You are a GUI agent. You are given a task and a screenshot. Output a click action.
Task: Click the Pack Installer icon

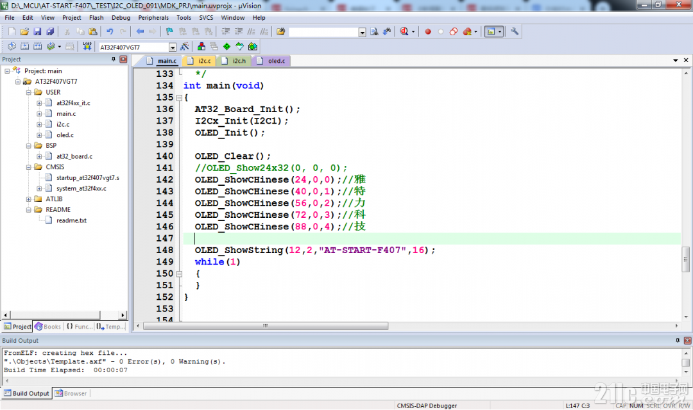(x=253, y=46)
